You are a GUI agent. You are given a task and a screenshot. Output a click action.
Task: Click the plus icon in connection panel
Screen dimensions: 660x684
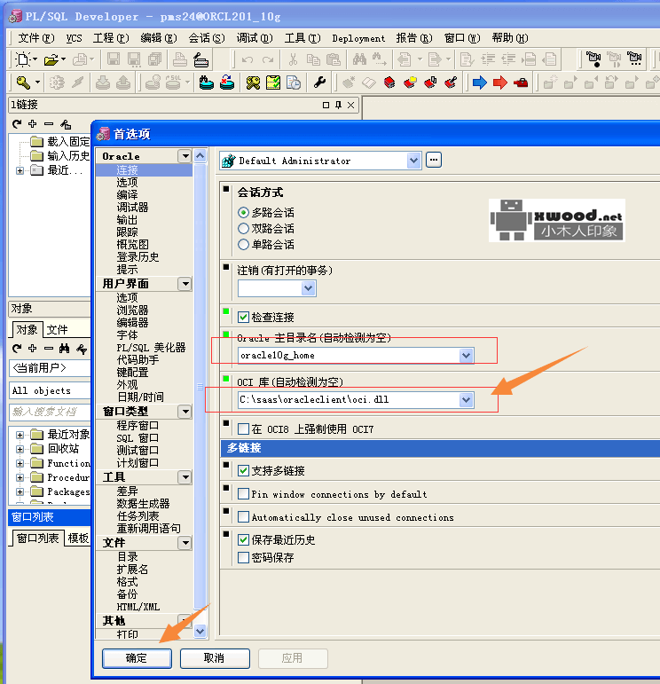point(32,124)
